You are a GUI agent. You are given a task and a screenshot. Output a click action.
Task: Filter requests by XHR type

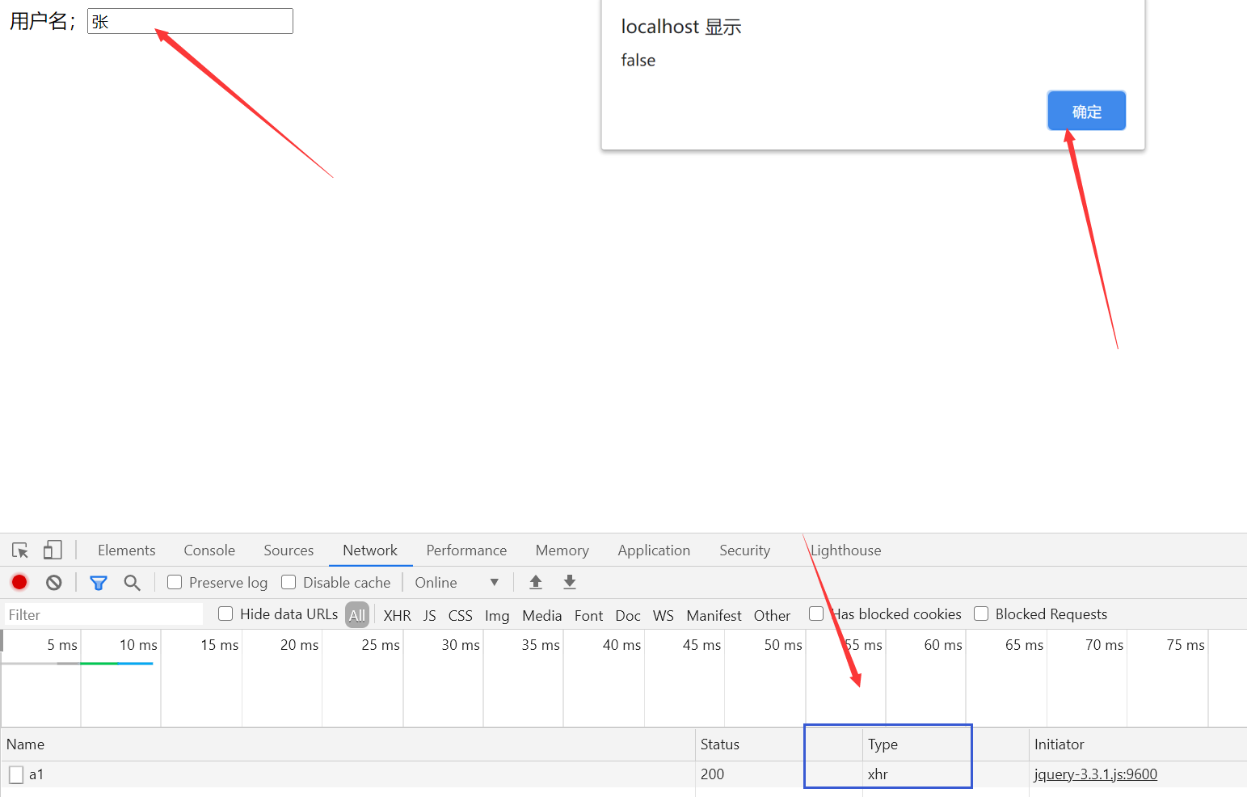(397, 616)
